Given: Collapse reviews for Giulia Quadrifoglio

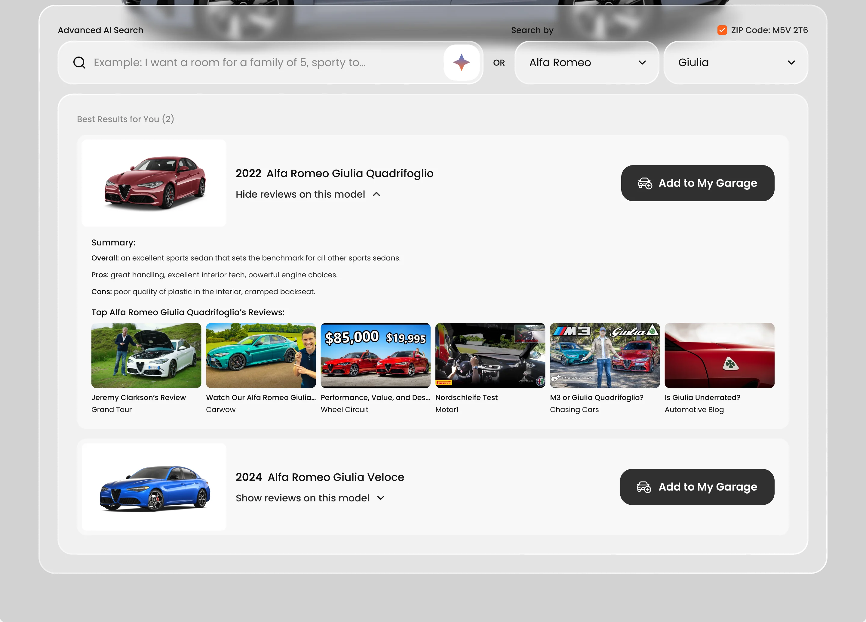Looking at the screenshot, I should pyautogui.click(x=308, y=194).
